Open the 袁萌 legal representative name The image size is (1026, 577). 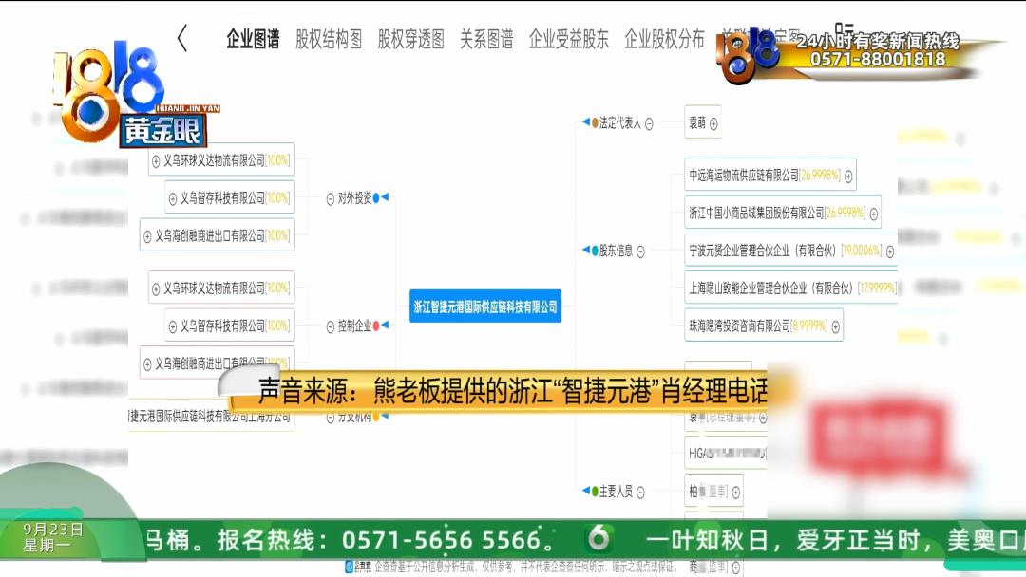[697, 122]
